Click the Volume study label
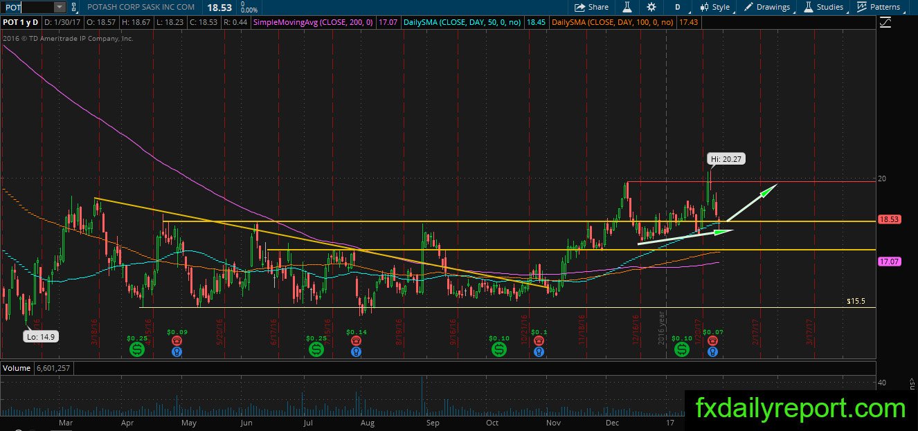Screen dimensions: 918x431 coord(16,368)
